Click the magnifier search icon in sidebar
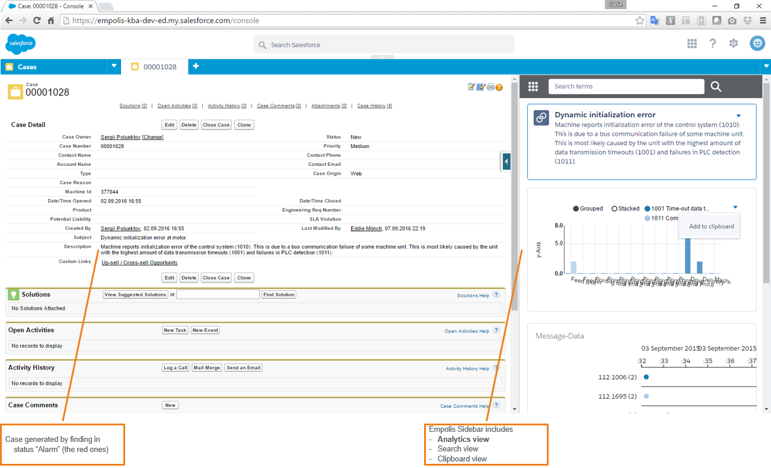The height and width of the screenshot is (468, 771). click(x=716, y=86)
